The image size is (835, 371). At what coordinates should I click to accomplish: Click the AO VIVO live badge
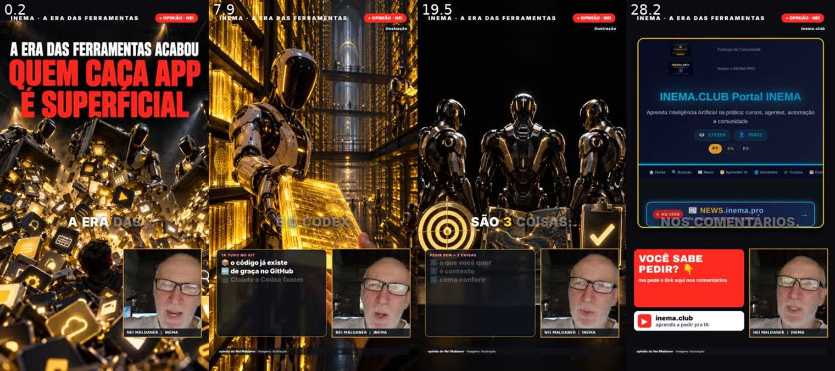click(668, 214)
